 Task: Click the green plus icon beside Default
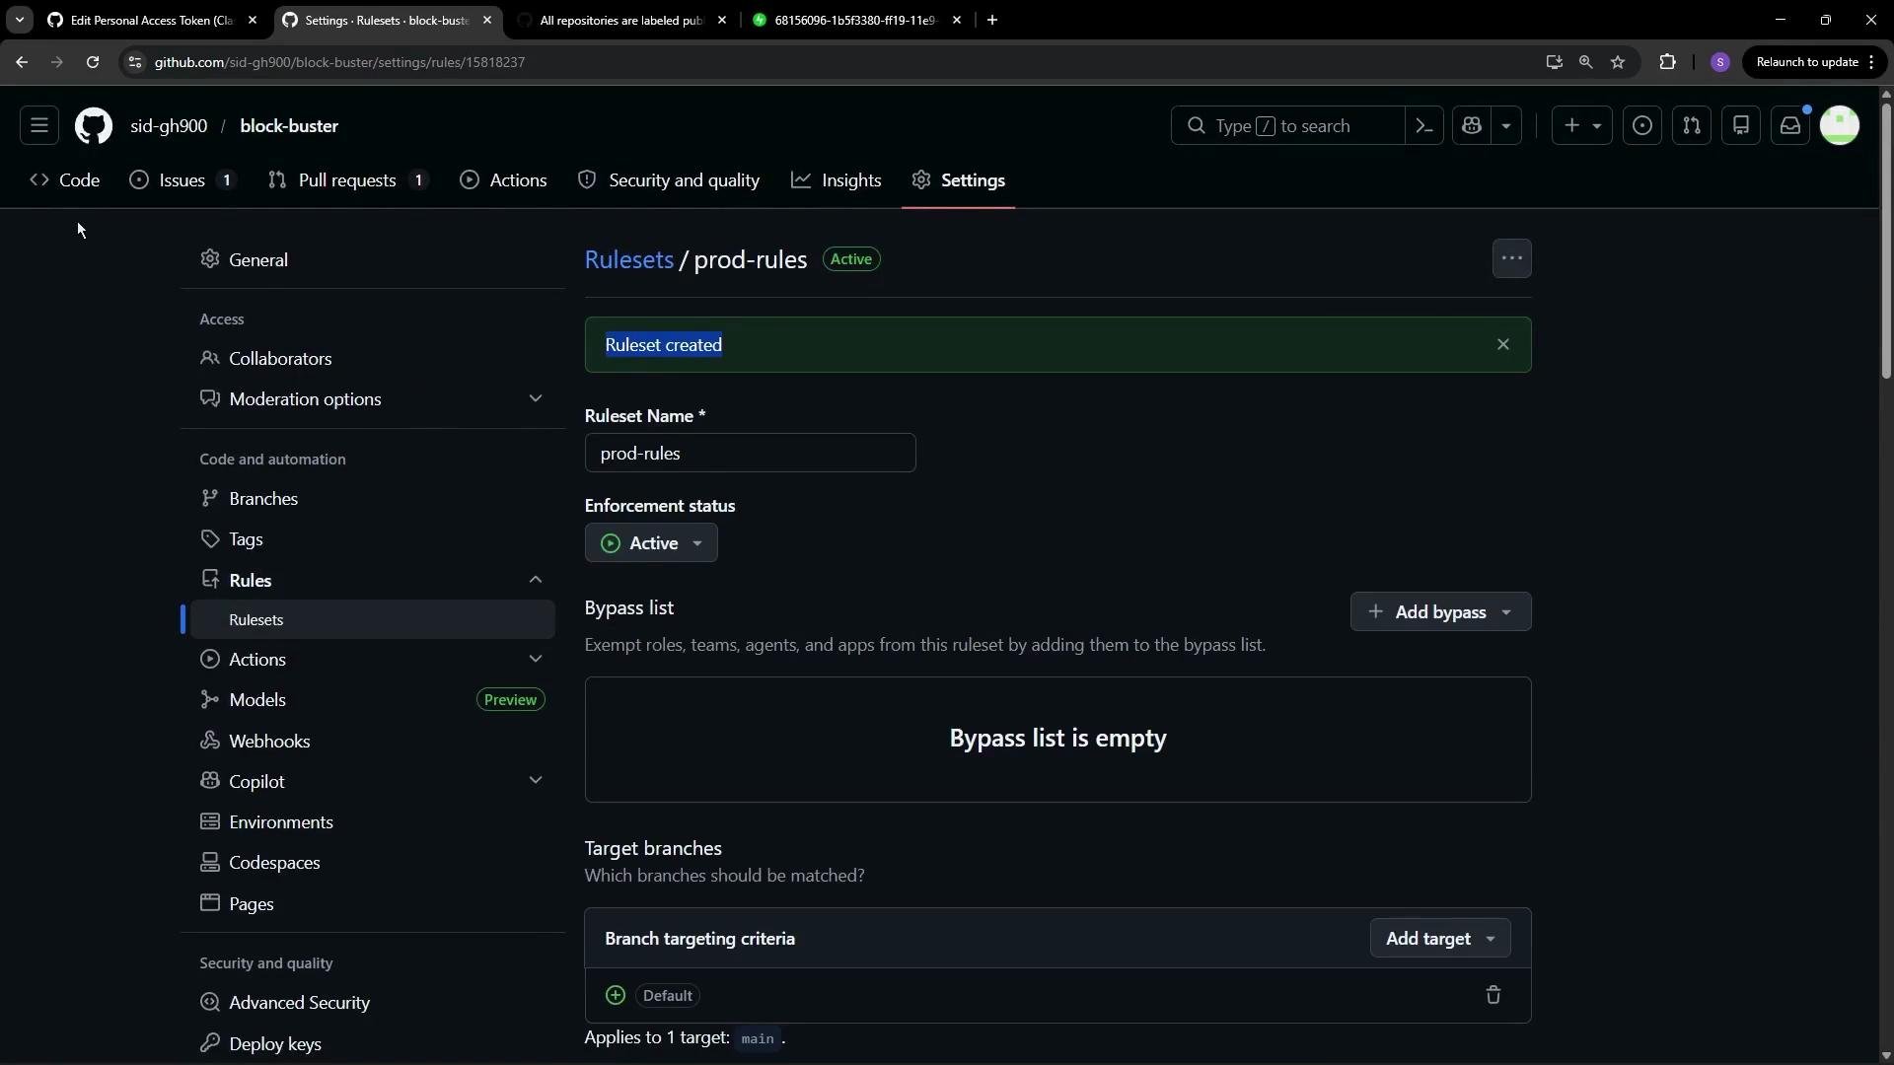pyautogui.click(x=616, y=995)
